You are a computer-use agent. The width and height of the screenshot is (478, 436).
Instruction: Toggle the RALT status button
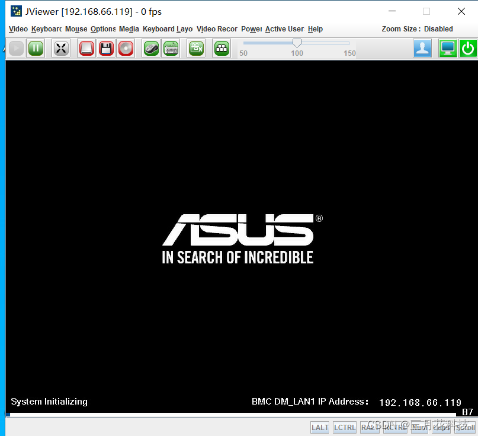[370, 428]
